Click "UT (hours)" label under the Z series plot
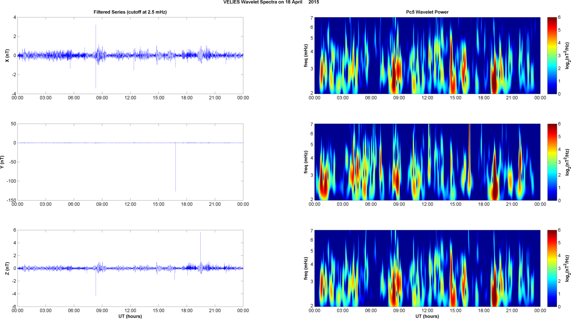571x319 pixels. pos(130,316)
